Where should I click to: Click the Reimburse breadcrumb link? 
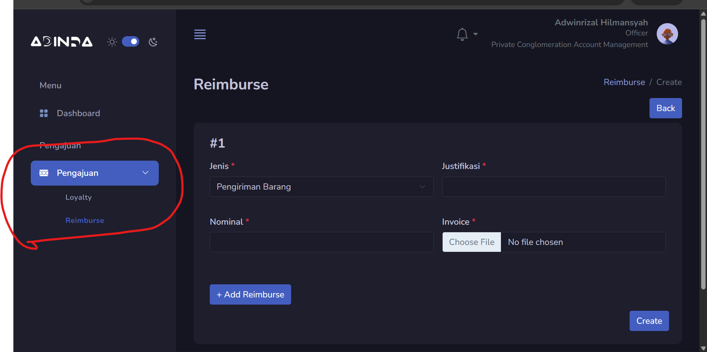624,82
